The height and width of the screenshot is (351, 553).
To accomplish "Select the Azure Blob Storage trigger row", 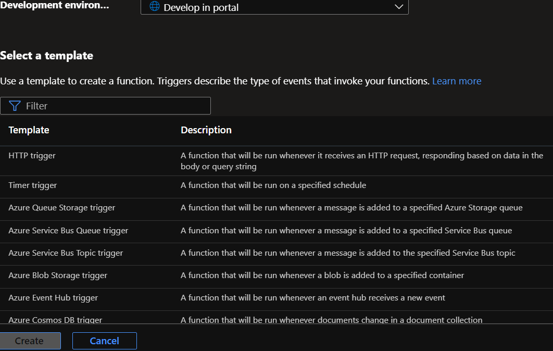I will [58, 275].
